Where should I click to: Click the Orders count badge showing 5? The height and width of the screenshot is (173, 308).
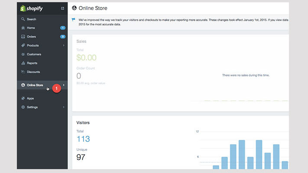click(x=62, y=36)
